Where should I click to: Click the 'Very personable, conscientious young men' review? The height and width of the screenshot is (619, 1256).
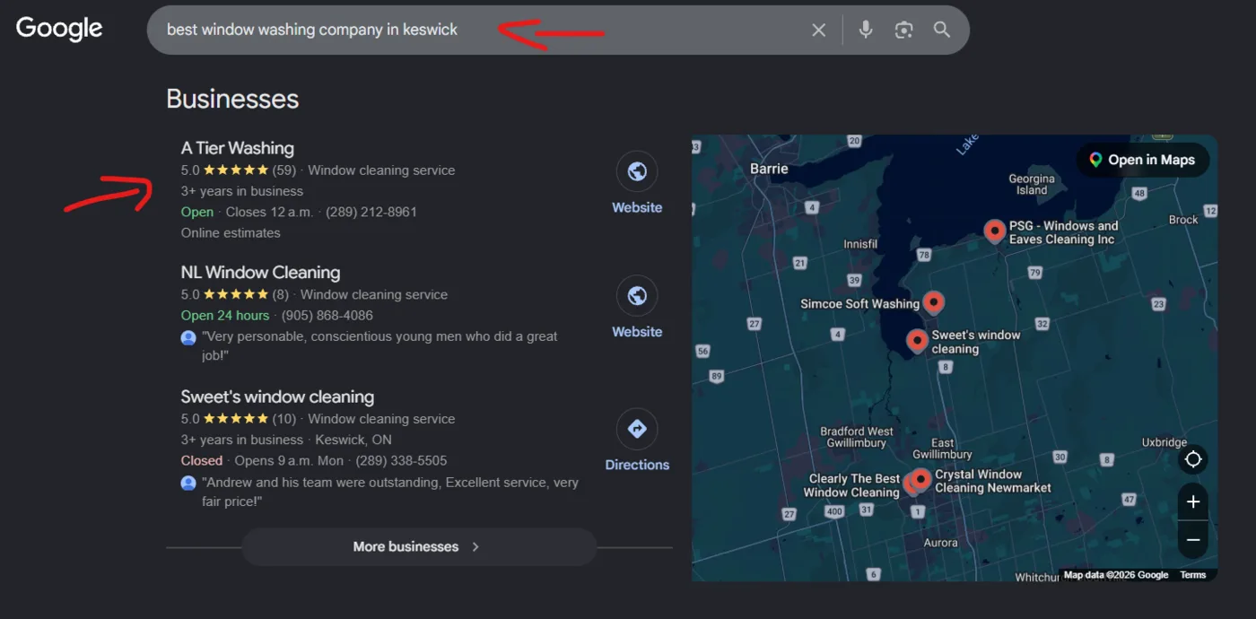(x=379, y=345)
